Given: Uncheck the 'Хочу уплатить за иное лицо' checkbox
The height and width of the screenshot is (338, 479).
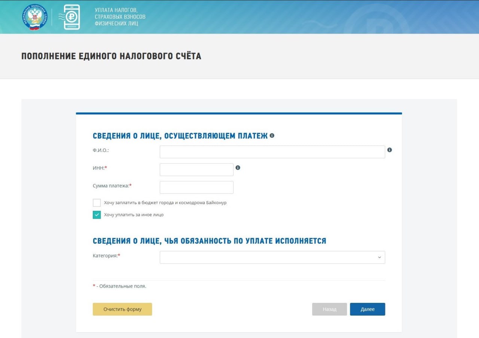Looking at the screenshot, I should pos(97,215).
